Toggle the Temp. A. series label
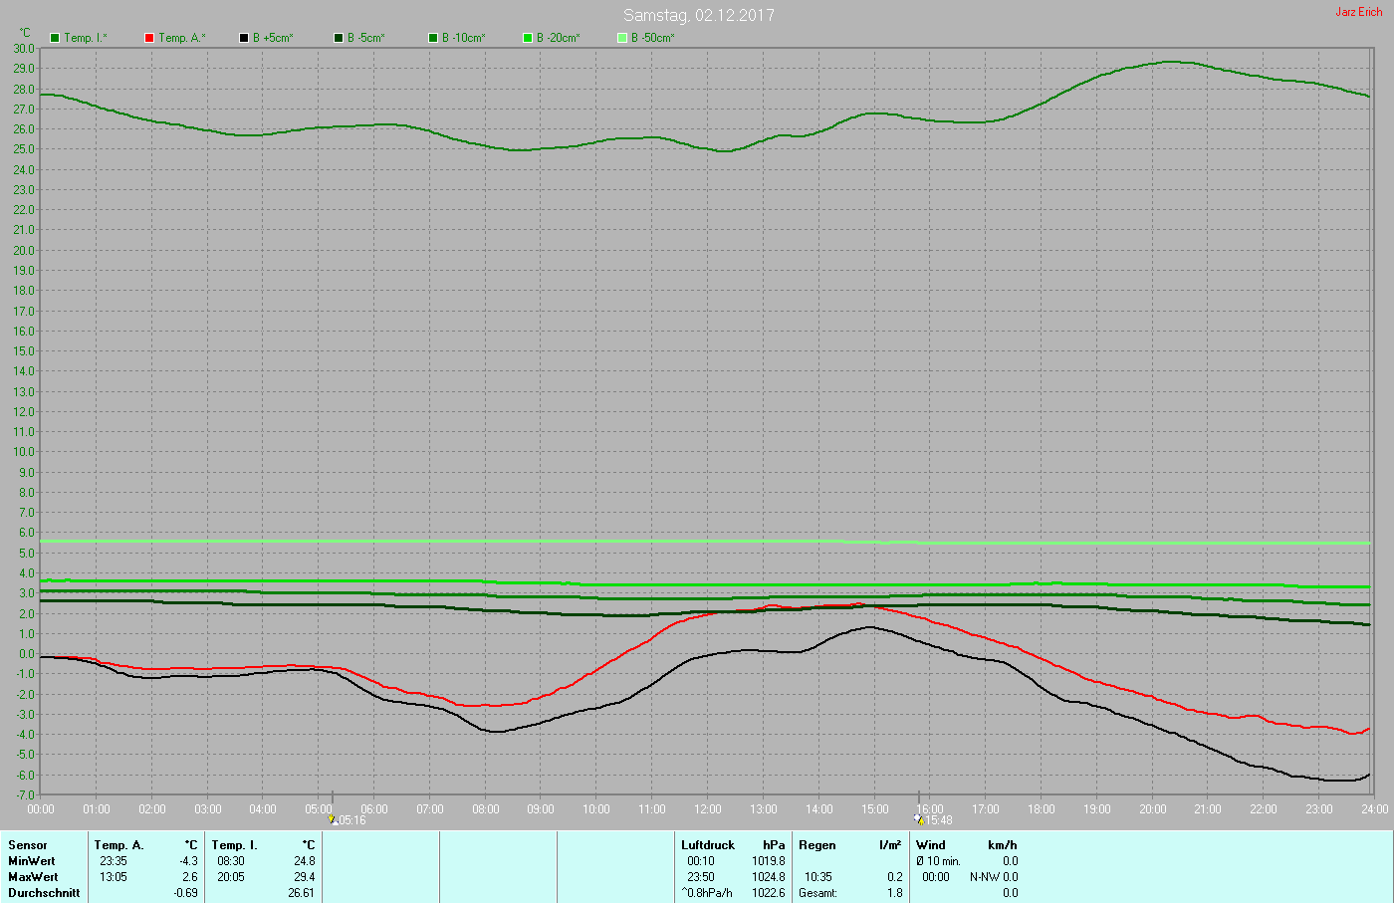 (x=181, y=38)
